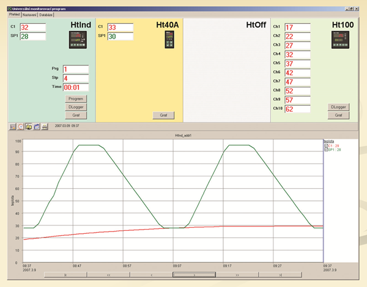Click the Ht40A controller device image

pos(169,40)
